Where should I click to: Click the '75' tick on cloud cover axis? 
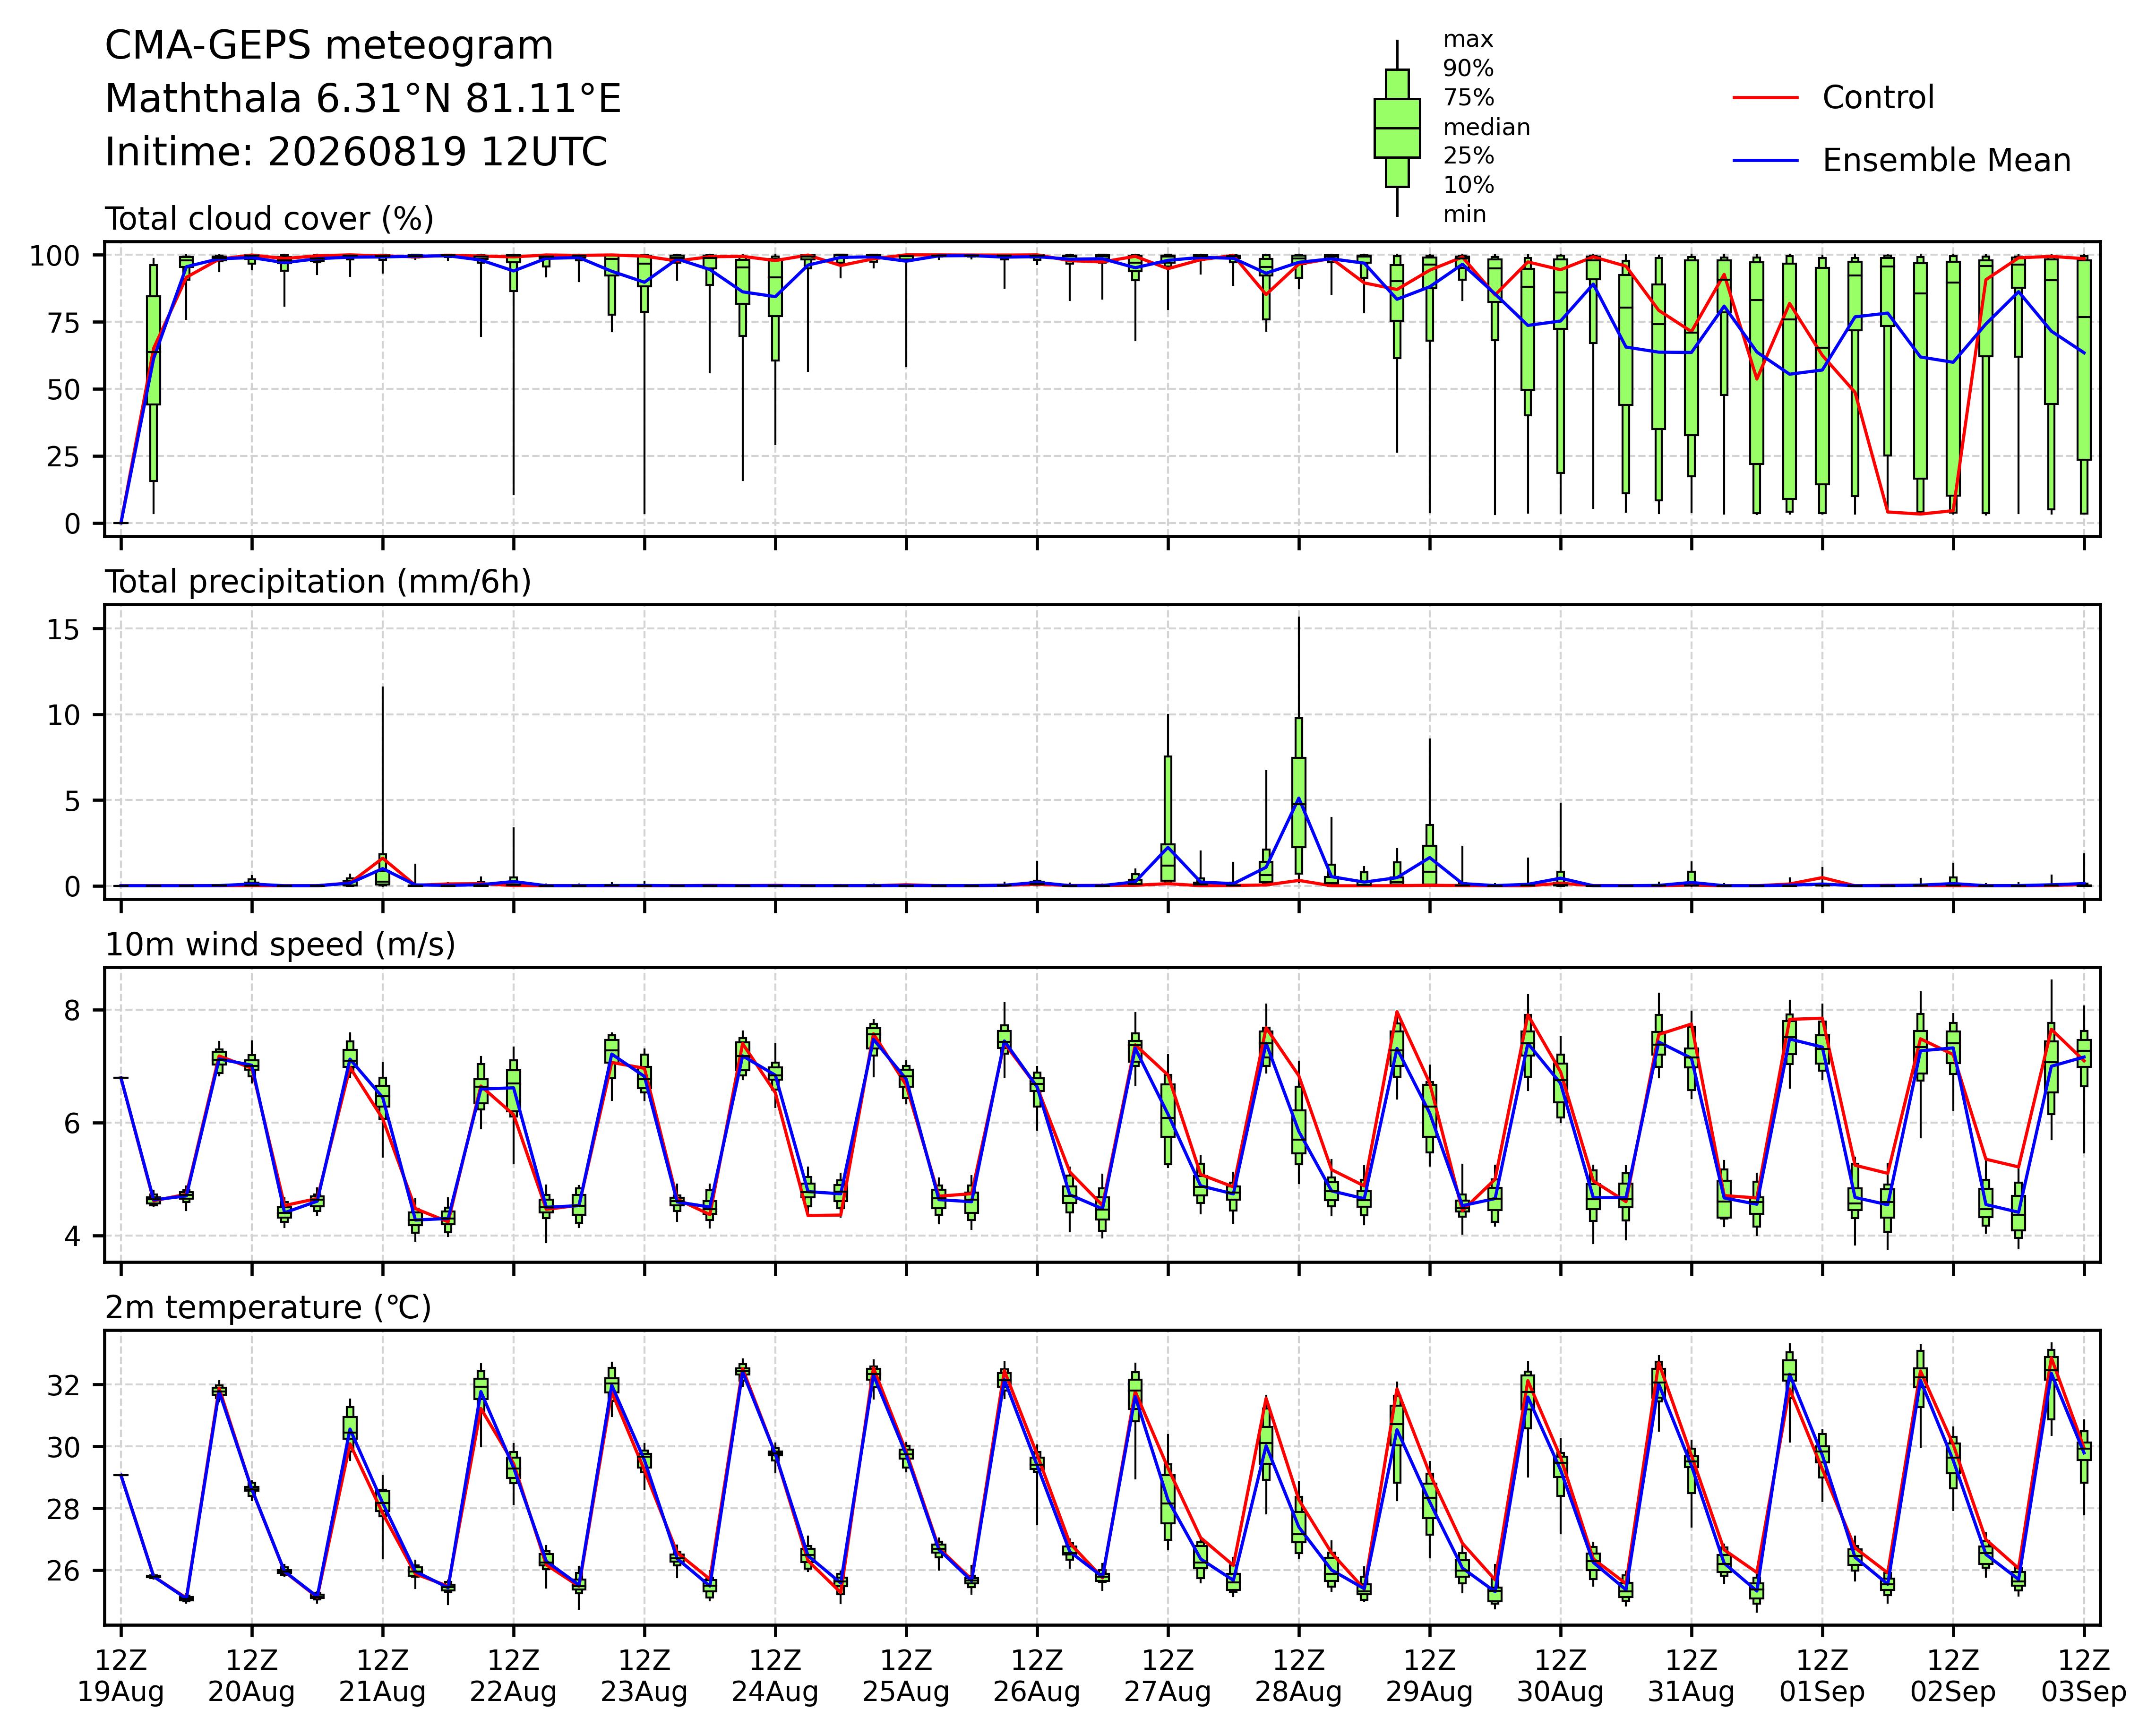tap(63, 323)
